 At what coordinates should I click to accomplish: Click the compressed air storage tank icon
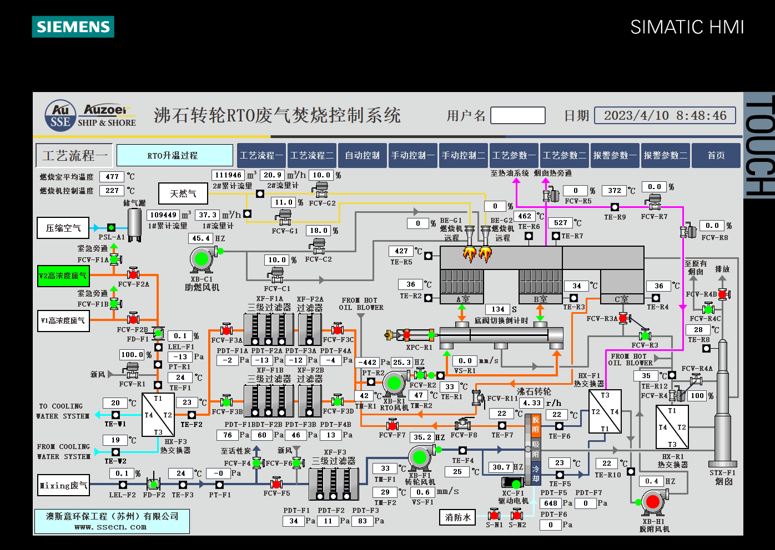tap(135, 225)
